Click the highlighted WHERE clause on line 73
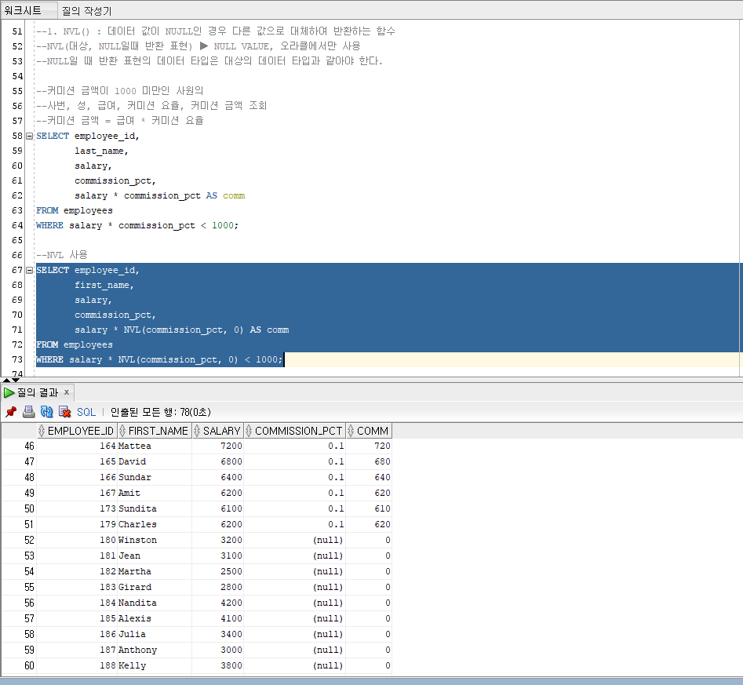The height and width of the screenshot is (685, 743). point(159,360)
